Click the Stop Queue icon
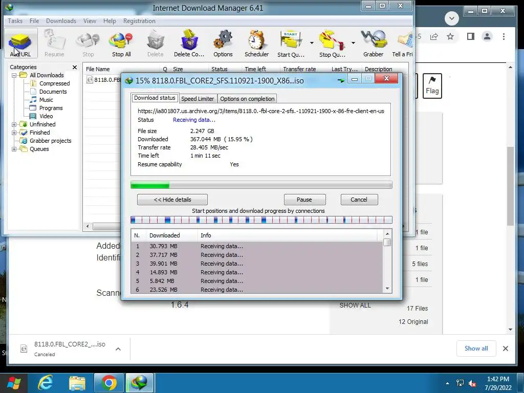Screen dimensions: 524x393 click(x=332, y=43)
